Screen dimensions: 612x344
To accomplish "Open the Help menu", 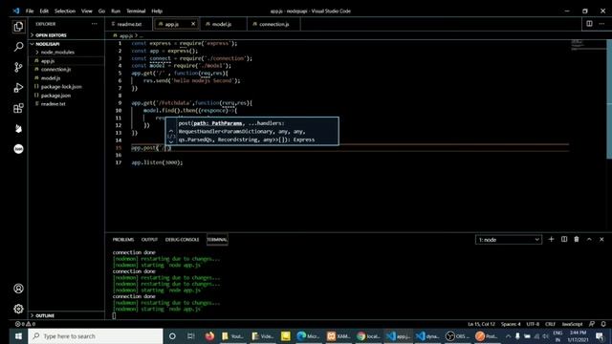I will pyautogui.click(x=157, y=11).
